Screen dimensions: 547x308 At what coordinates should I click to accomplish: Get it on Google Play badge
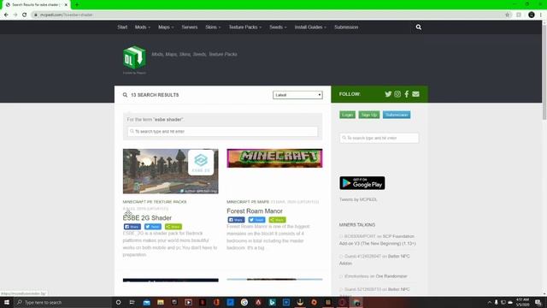point(362,183)
